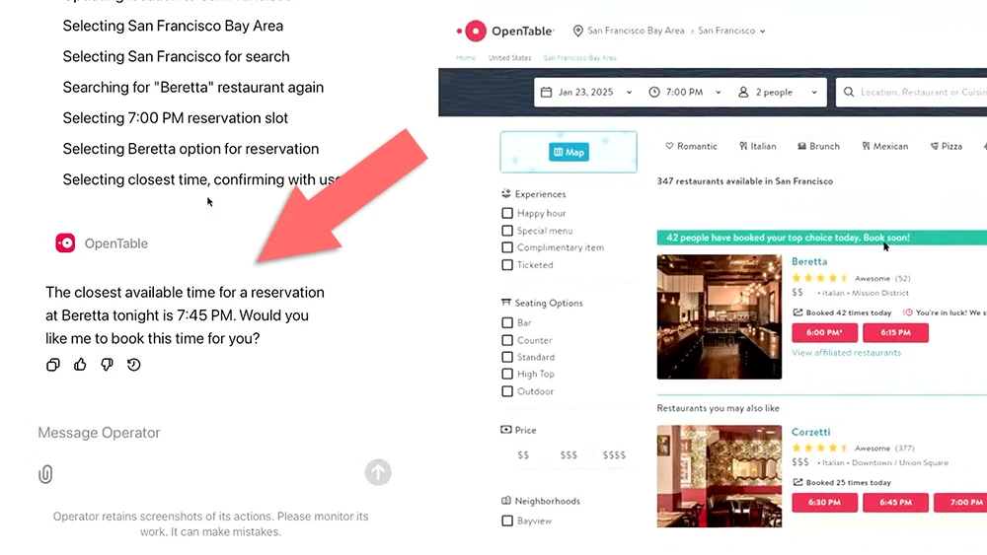
Task: Click "Selecting Beretta option for reservation" step
Action: (x=190, y=149)
